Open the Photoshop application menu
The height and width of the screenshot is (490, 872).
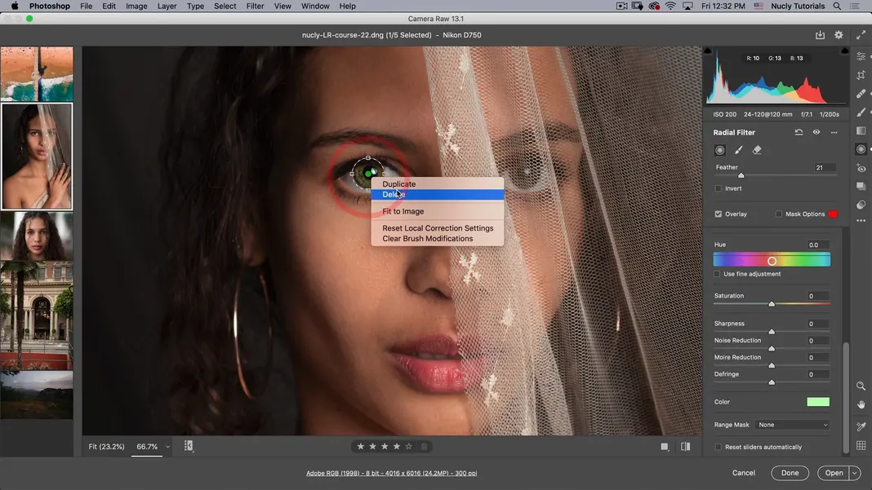point(50,6)
